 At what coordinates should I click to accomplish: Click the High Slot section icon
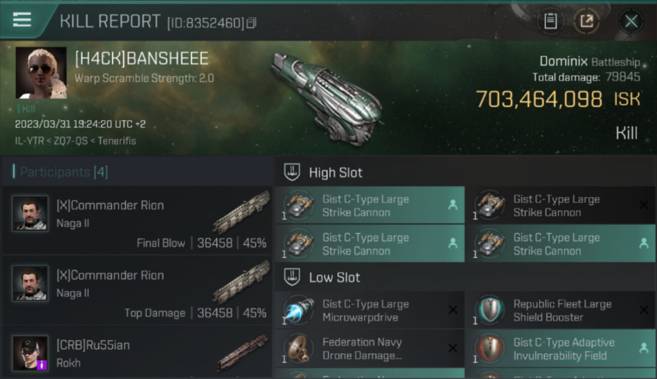pos(292,172)
